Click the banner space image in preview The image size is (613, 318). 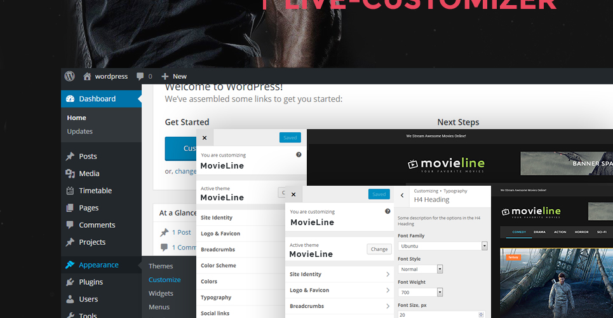567,163
